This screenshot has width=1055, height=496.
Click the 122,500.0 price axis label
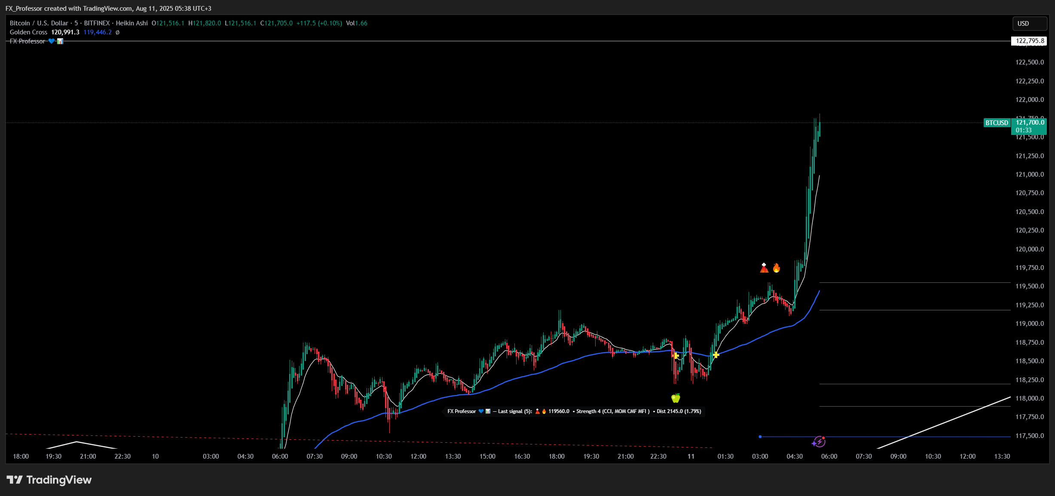(x=1030, y=62)
